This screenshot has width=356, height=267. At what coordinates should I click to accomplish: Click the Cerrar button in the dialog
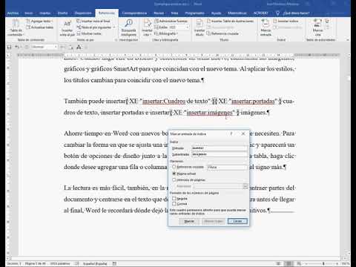[x=237, y=221]
